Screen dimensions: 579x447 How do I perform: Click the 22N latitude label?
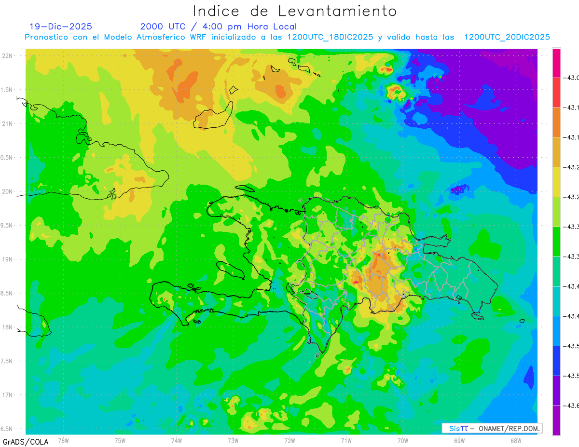coord(8,55)
